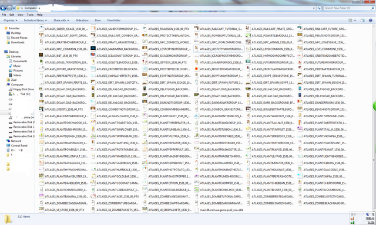Click the Forward navigation arrow

click(9, 8)
